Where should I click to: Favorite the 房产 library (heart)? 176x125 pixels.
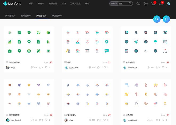[x=105, y=67]
